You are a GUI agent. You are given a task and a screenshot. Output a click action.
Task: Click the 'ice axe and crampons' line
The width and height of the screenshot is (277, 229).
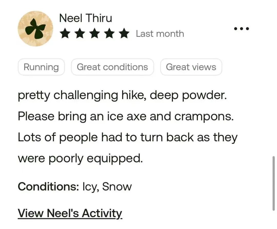(126, 117)
